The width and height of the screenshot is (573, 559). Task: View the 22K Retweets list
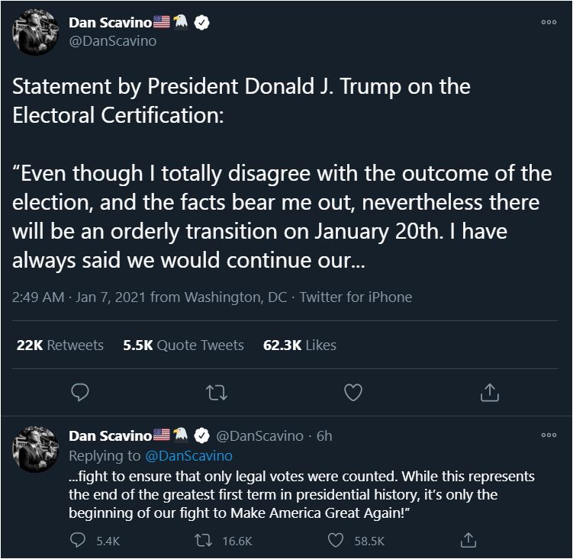pos(60,345)
